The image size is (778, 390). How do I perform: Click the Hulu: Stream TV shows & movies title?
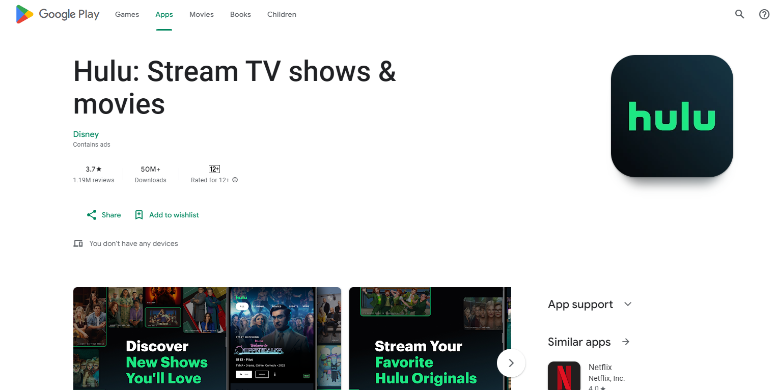235,87
